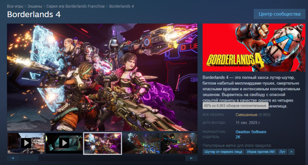Open the 'Все игры' breadcrumb link
The width and height of the screenshot is (308, 165).
pyautogui.click(x=15, y=6)
